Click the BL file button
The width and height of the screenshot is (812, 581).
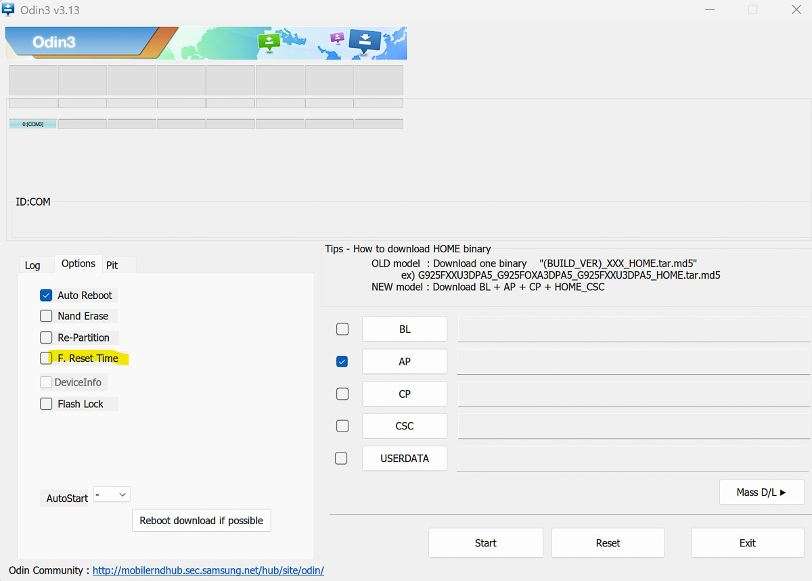tap(405, 329)
